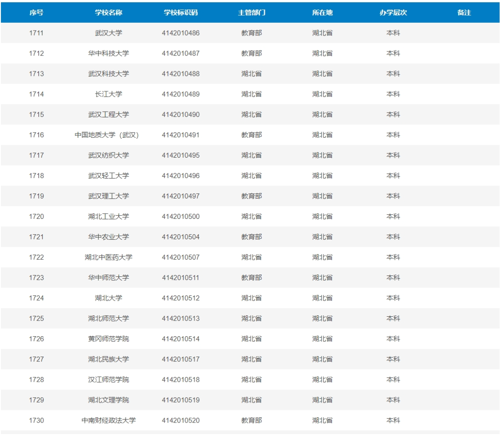The image size is (501, 435).
Task: Select the 武汉工程大学 cell
Action: 108,115
